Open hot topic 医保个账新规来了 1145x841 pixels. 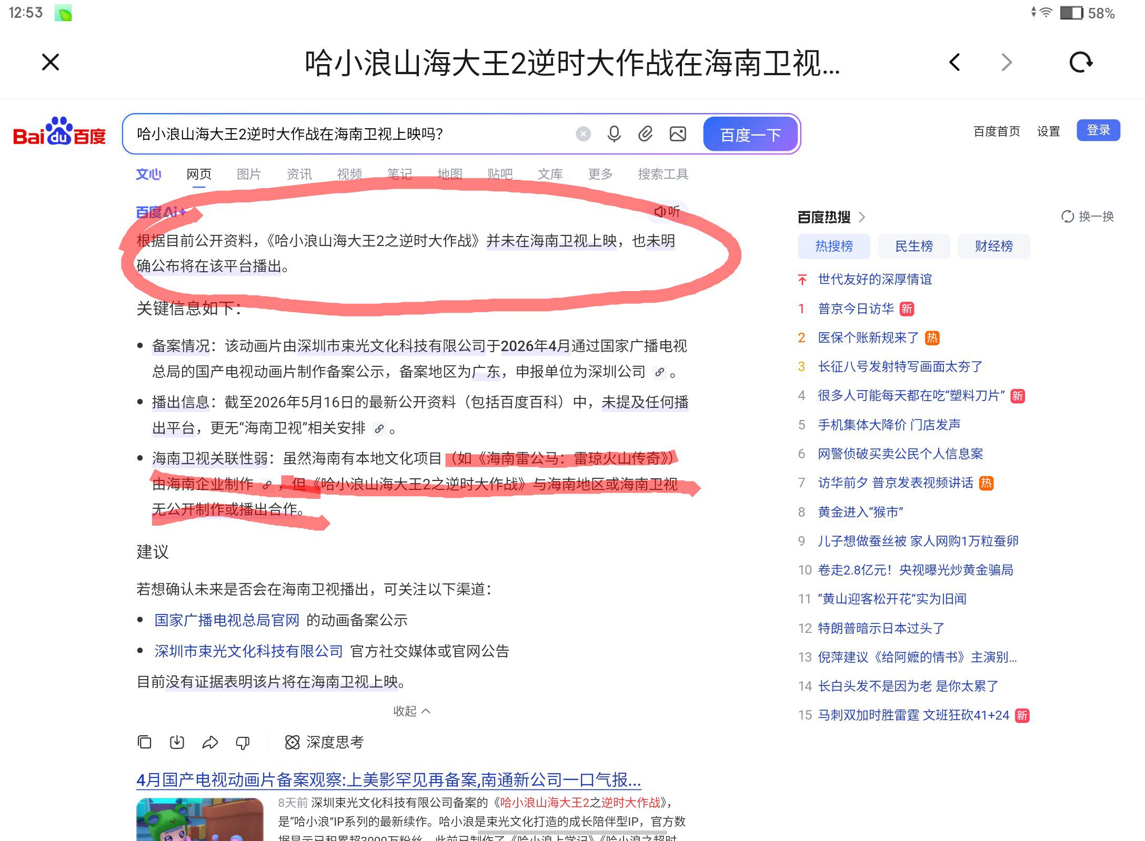(x=868, y=337)
